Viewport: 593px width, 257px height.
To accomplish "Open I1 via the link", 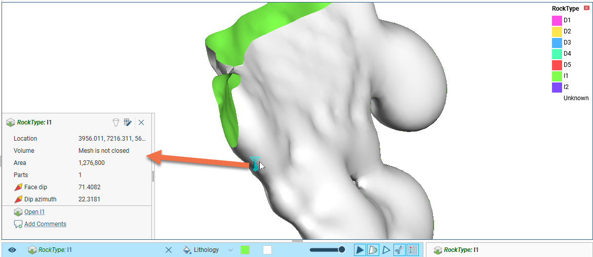I will coord(34,212).
